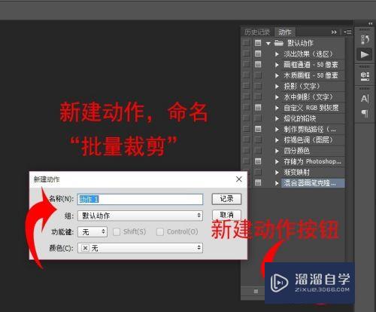Switch to the 动作 tab
The image size is (376, 312).
(x=285, y=32)
